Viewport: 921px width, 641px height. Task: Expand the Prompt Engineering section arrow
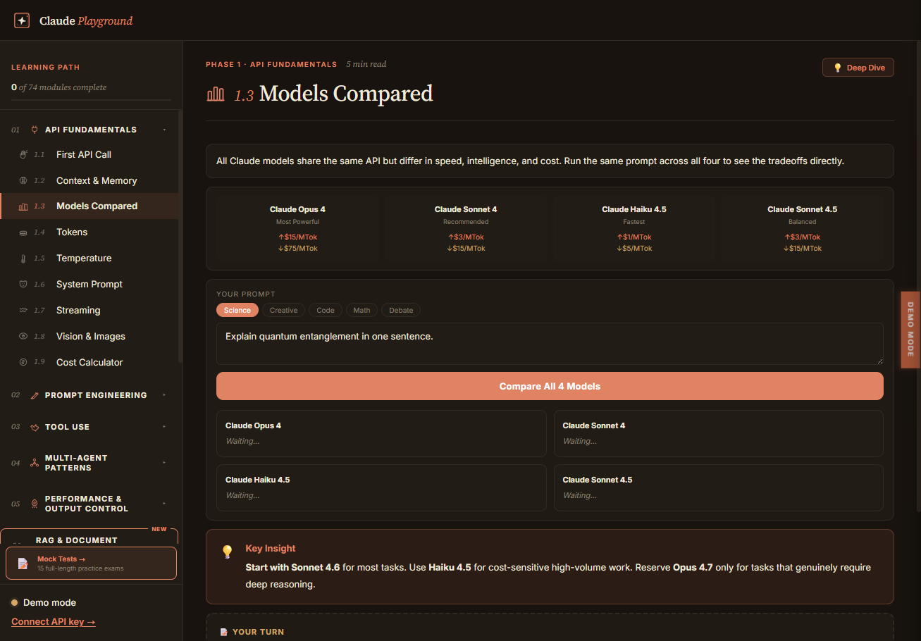coord(164,395)
